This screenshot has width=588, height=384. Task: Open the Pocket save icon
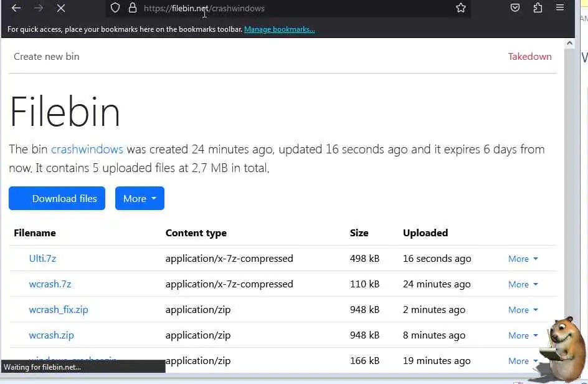point(515,8)
